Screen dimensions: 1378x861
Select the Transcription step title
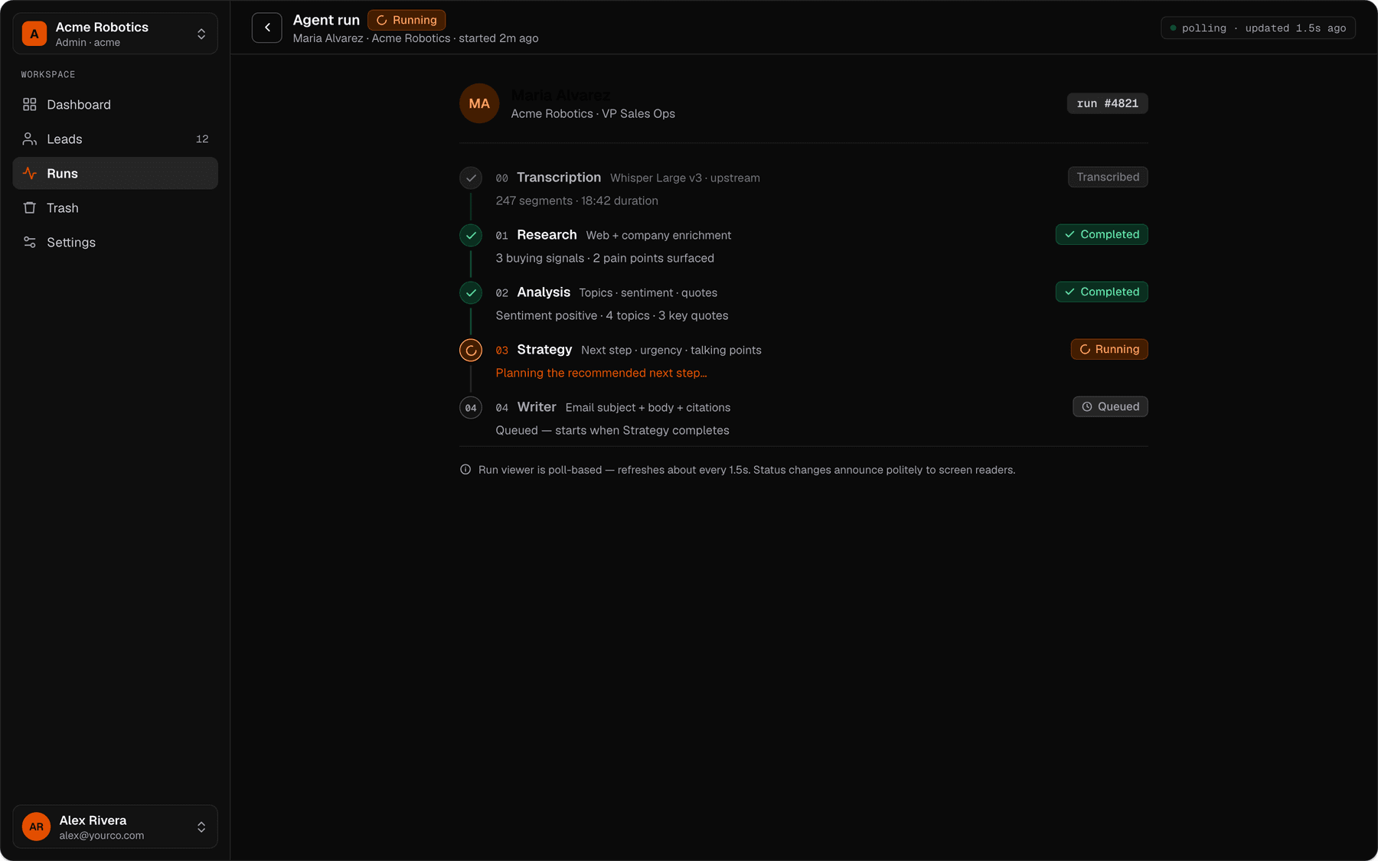559,177
